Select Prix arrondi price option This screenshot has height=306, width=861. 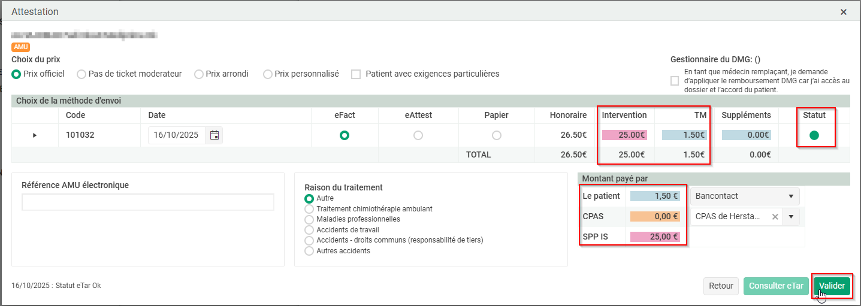click(x=199, y=74)
